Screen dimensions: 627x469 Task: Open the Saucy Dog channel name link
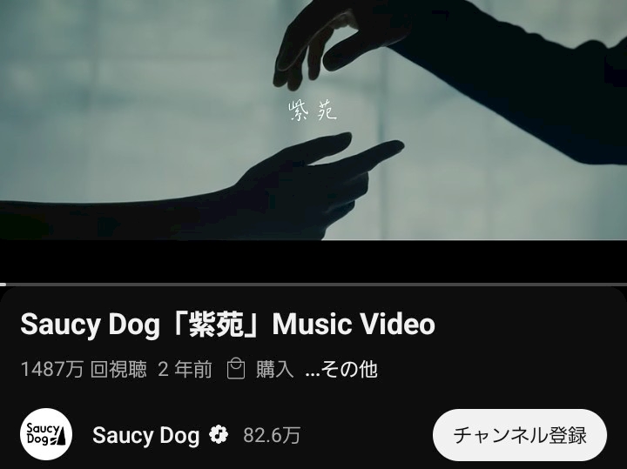tap(146, 435)
